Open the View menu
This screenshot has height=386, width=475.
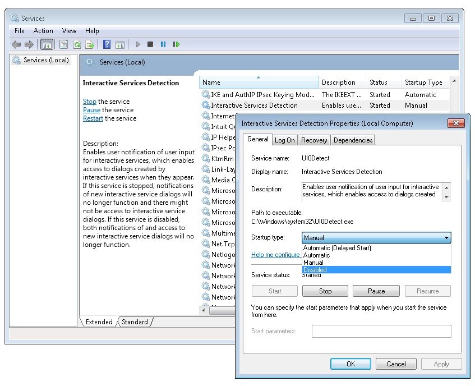[x=69, y=31]
